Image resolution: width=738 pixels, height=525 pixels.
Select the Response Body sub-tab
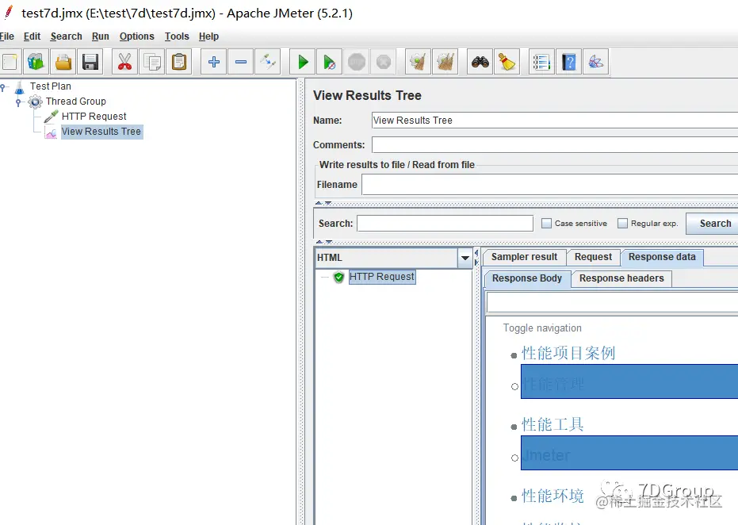pyautogui.click(x=527, y=278)
